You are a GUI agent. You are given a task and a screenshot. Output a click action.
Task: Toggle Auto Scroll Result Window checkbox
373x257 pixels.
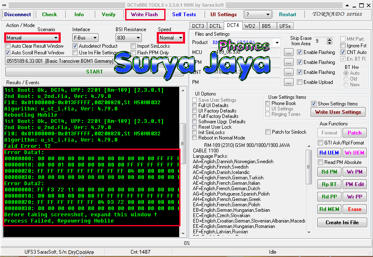click(x=8, y=52)
